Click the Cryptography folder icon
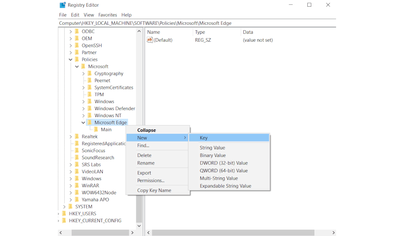 coord(90,74)
